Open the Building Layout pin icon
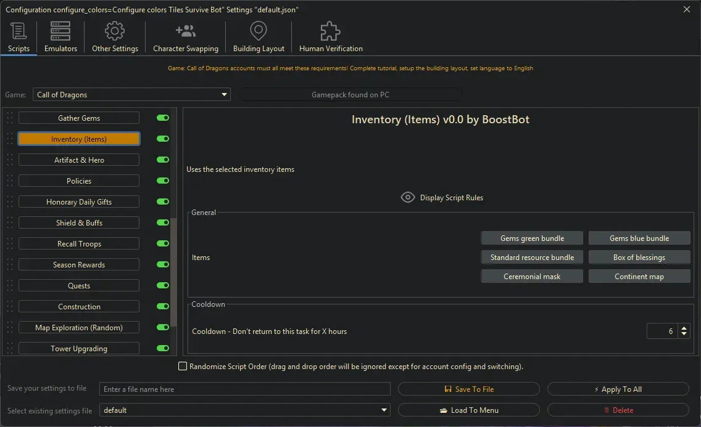Viewport: 701px width, 427px height. tap(258, 30)
